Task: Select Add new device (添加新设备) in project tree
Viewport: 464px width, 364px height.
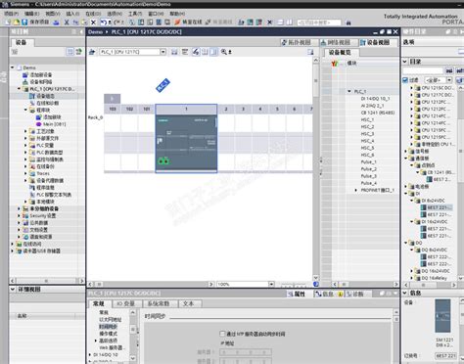Action: [41, 74]
